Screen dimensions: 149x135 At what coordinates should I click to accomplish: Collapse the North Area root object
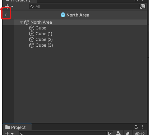pos(21,22)
